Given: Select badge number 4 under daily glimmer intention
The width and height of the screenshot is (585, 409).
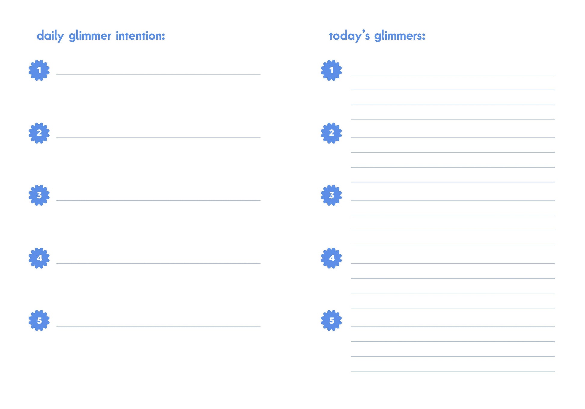Looking at the screenshot, I should [39, 258].
